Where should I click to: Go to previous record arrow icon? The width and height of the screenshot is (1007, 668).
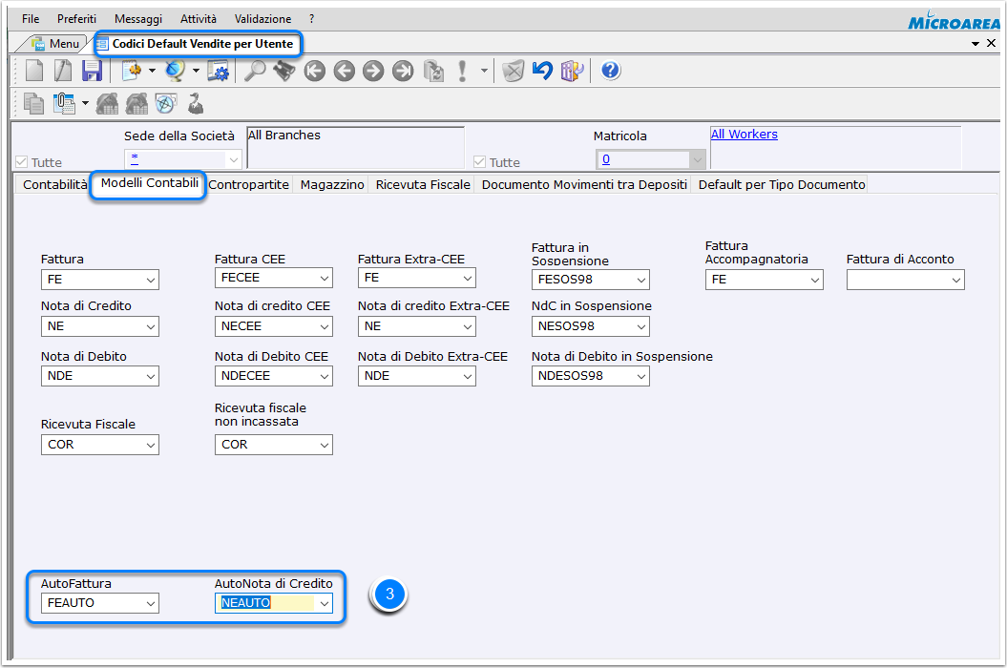pyautogui.click(x=344, y=71)
